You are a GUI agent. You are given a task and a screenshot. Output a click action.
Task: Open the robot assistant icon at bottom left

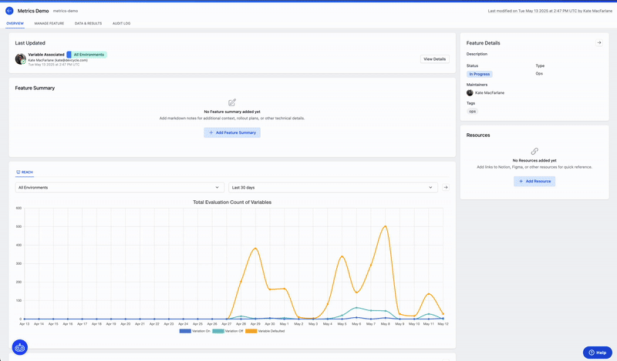pos(20,347)
